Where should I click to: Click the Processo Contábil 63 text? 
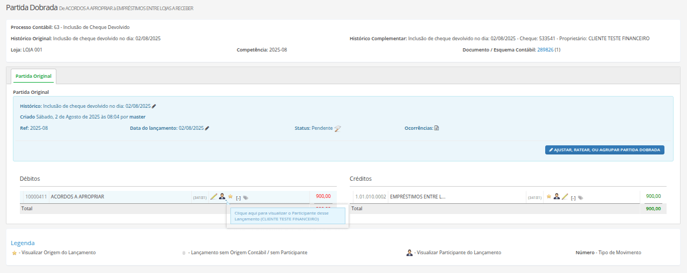click(x=70, y=27)
